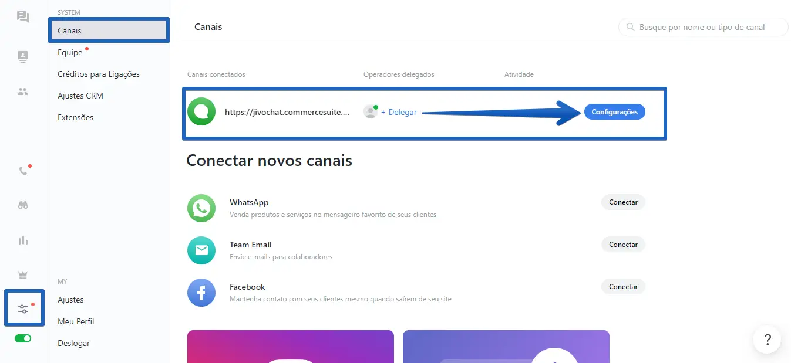The width and height of the screenshot is (791, 363).
Task: Open the settings sliders icon
Action: pos(23,308)
